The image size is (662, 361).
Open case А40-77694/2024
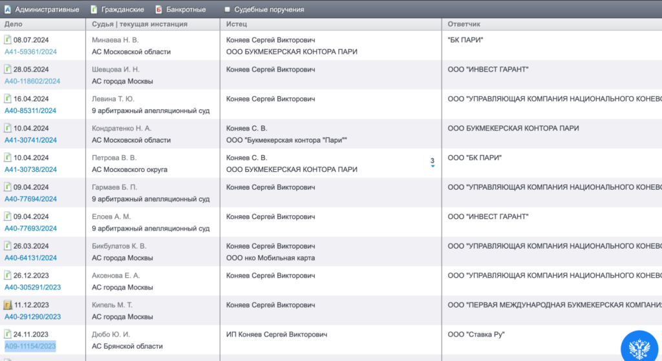click(x=30, y=199)
